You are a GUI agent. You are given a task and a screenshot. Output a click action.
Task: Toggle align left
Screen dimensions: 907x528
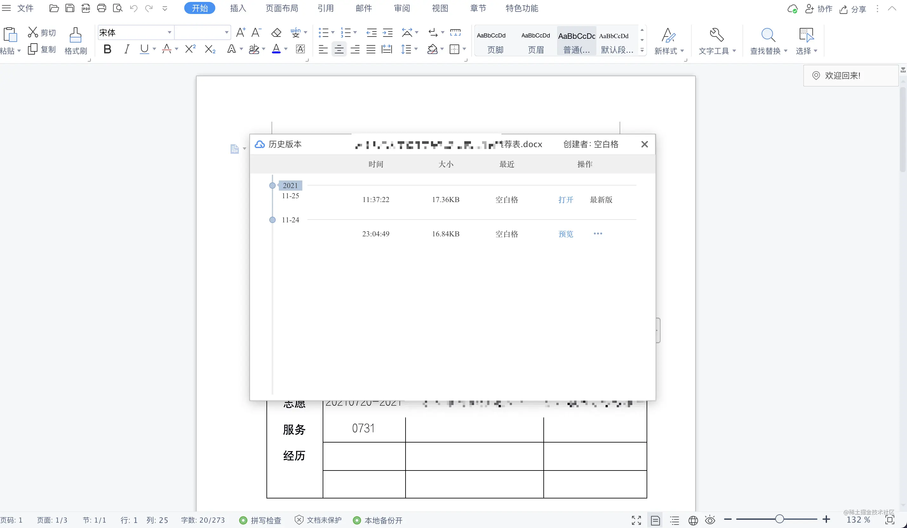[323, 49]
